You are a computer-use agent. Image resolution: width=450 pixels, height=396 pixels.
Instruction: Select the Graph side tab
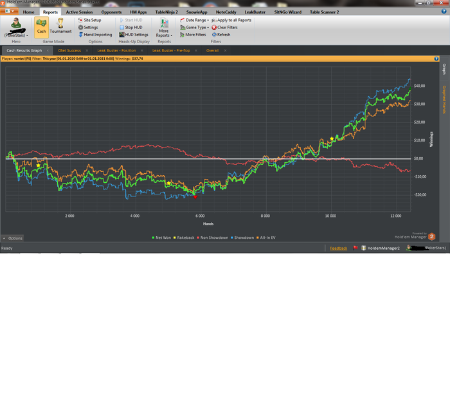[444, 70]
